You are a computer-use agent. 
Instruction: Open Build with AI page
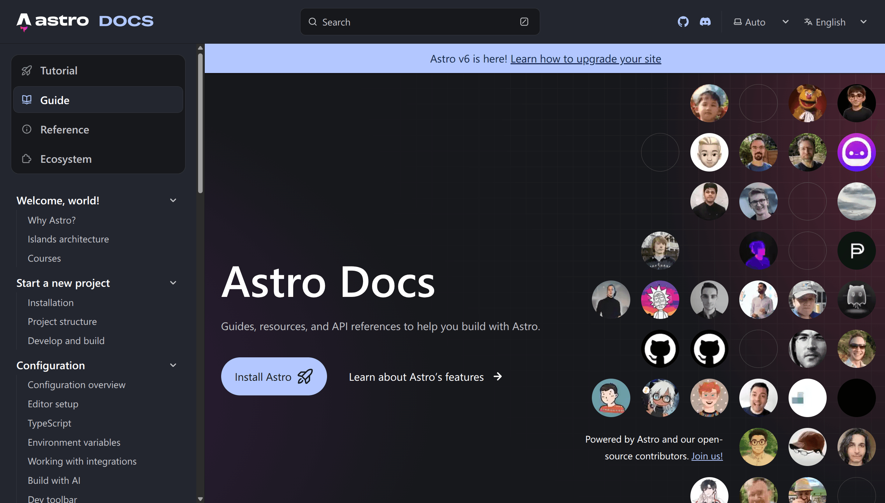[x=54, y=480]
